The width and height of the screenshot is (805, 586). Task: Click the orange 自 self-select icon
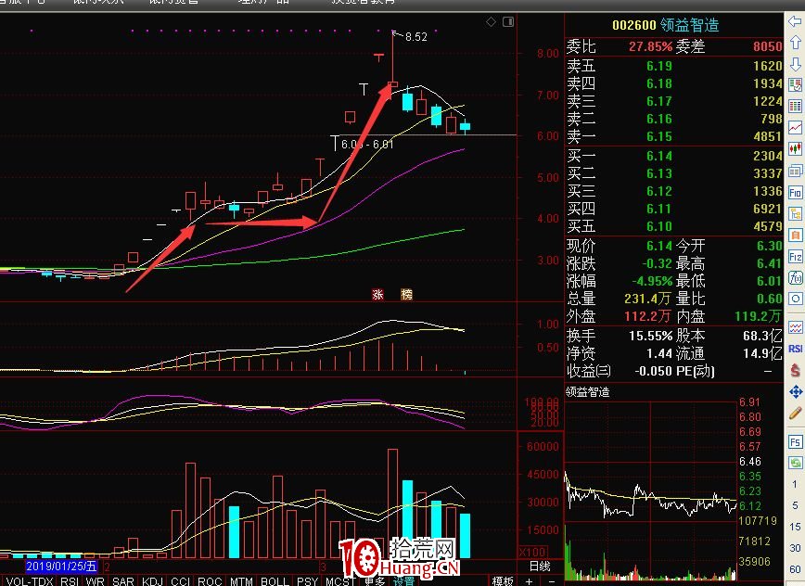795,235
